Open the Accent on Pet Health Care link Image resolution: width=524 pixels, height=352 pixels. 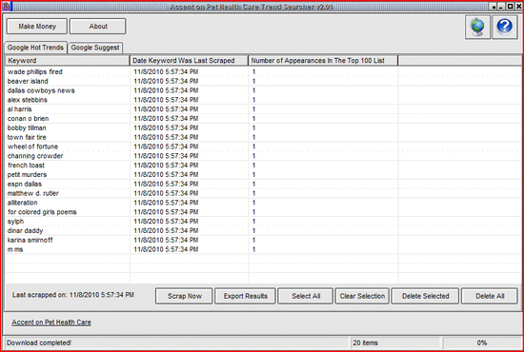(x=51, y=323)
